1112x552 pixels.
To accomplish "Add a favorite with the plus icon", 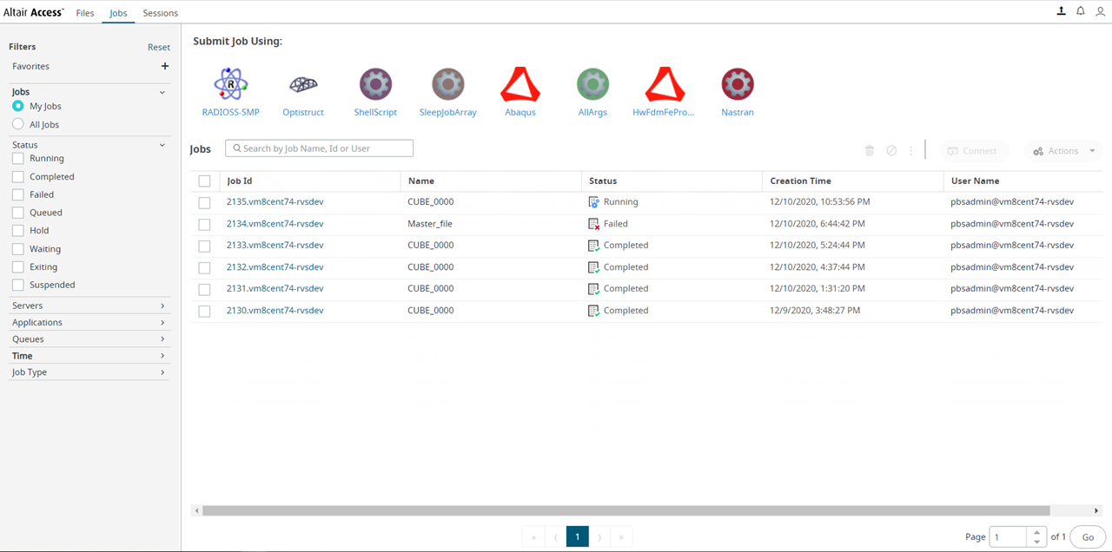I will click(x=165, y=66).
